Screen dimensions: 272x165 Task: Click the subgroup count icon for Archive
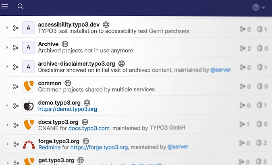(243, 48)
